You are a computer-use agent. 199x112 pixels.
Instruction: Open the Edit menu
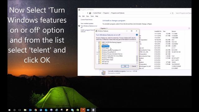click(83, 16)
